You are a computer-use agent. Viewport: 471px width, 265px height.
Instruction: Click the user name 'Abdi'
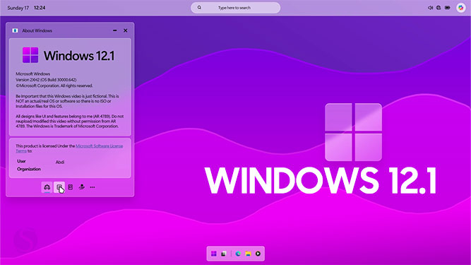(x=60, y=162)
